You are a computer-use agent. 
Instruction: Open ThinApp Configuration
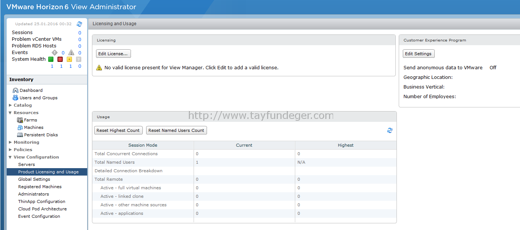coord(42,201)
